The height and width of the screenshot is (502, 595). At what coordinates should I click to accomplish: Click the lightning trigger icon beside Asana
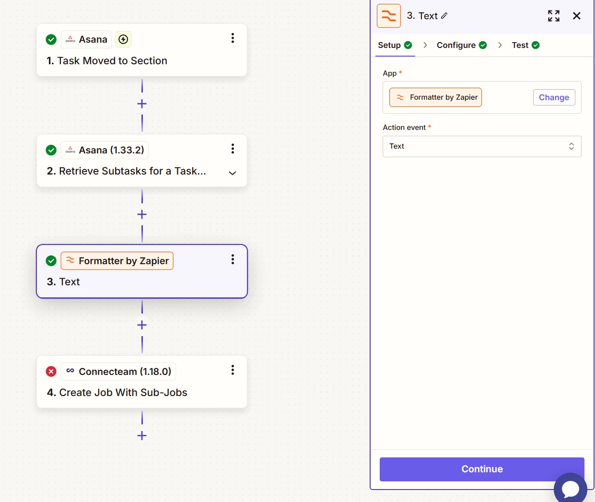123,39
